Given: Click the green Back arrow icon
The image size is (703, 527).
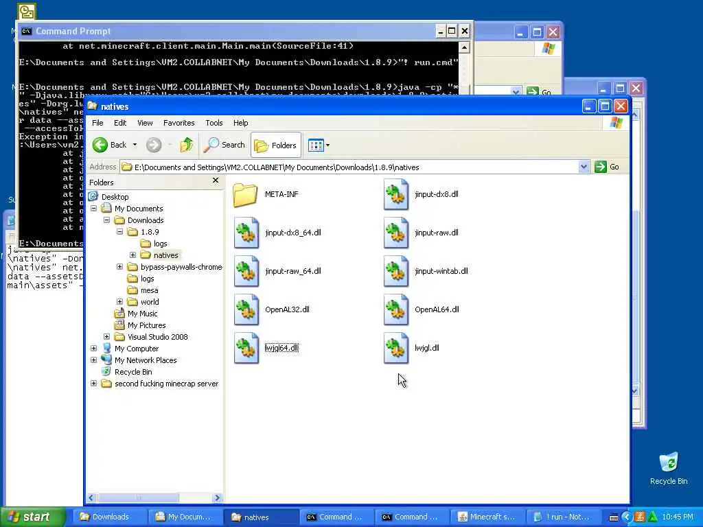Looking at the screenshot, I should 100,145.
